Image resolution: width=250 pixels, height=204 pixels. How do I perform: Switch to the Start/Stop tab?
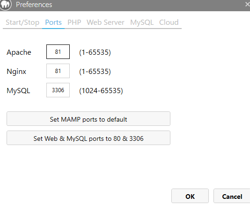point(22,22)
